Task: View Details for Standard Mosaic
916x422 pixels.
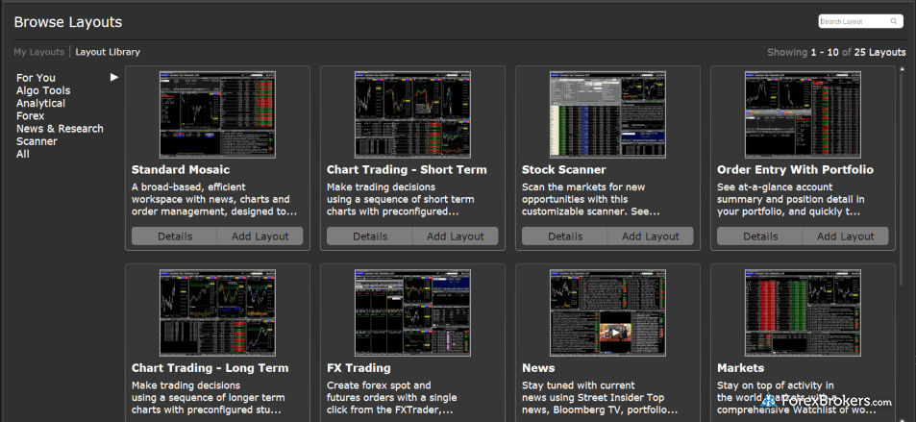Action: [174, 236]
